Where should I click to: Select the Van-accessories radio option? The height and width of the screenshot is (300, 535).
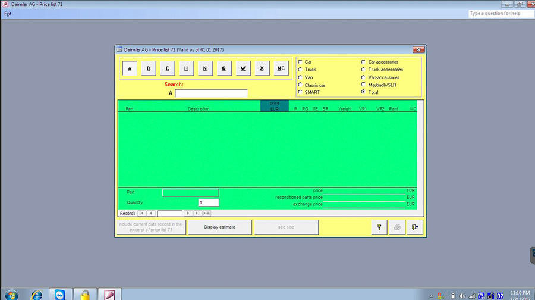pyautogui.click(x=363, y=77)
